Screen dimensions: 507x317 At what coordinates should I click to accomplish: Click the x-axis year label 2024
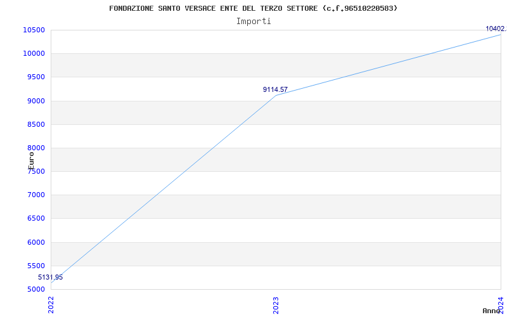[501, 305]
